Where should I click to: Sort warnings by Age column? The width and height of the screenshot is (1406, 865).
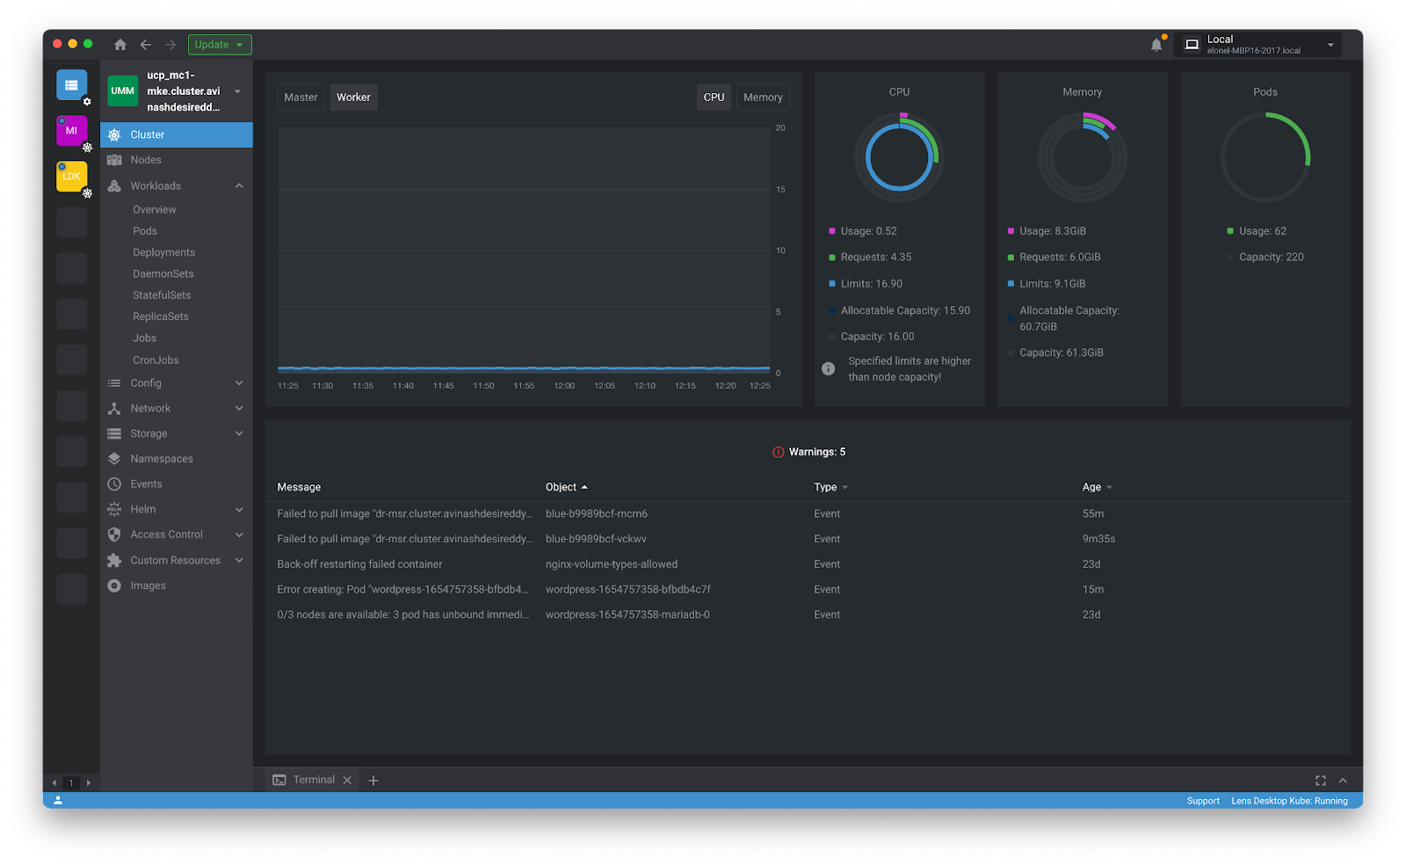[x=1097, y=488]
